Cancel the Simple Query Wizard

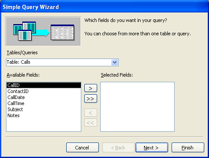tap(83, 148)
